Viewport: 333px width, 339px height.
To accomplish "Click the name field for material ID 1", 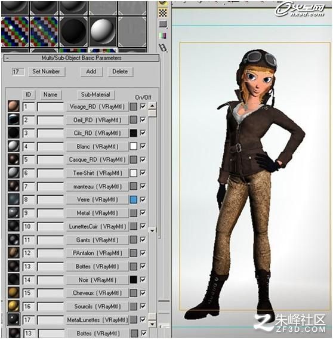I will coord(50,107).
